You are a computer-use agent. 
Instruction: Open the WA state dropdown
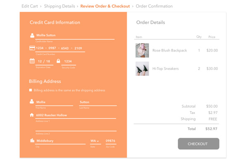point(95,141)
